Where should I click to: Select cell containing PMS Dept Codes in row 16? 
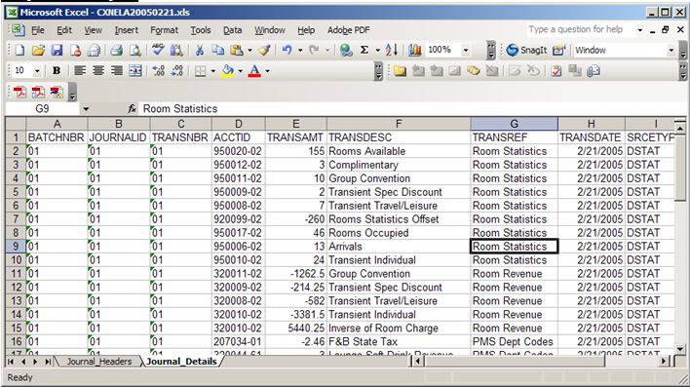tap(514, 341)
